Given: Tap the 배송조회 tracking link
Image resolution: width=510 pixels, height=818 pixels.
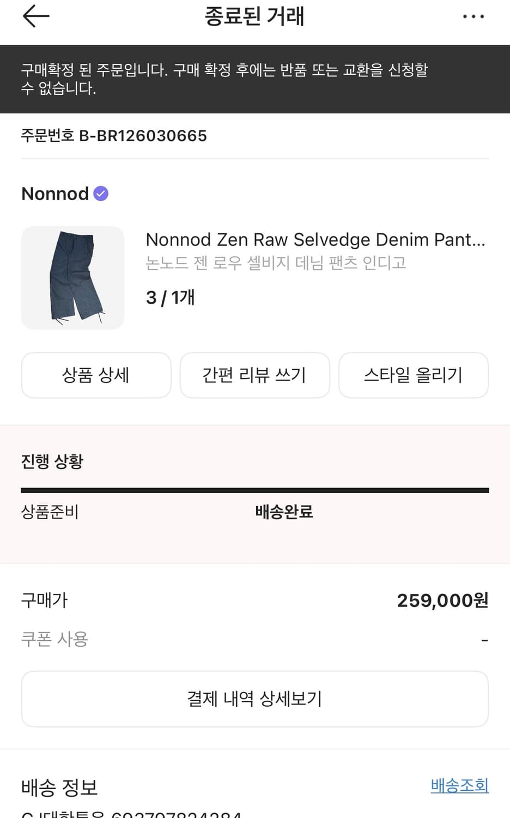Looking at the screenshot, I should pos(459,785).
